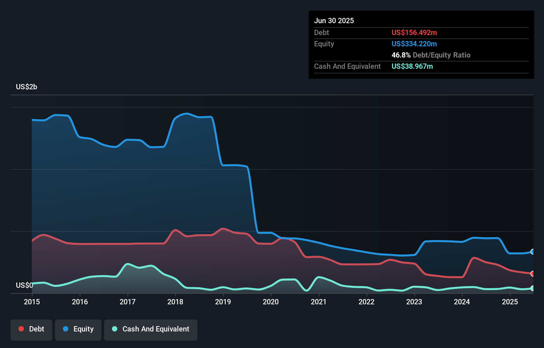Screen dimensions: 544x348
Task: Click the US$2b axis gridline label
Action: pyautogui.click(x=27, y=87)
